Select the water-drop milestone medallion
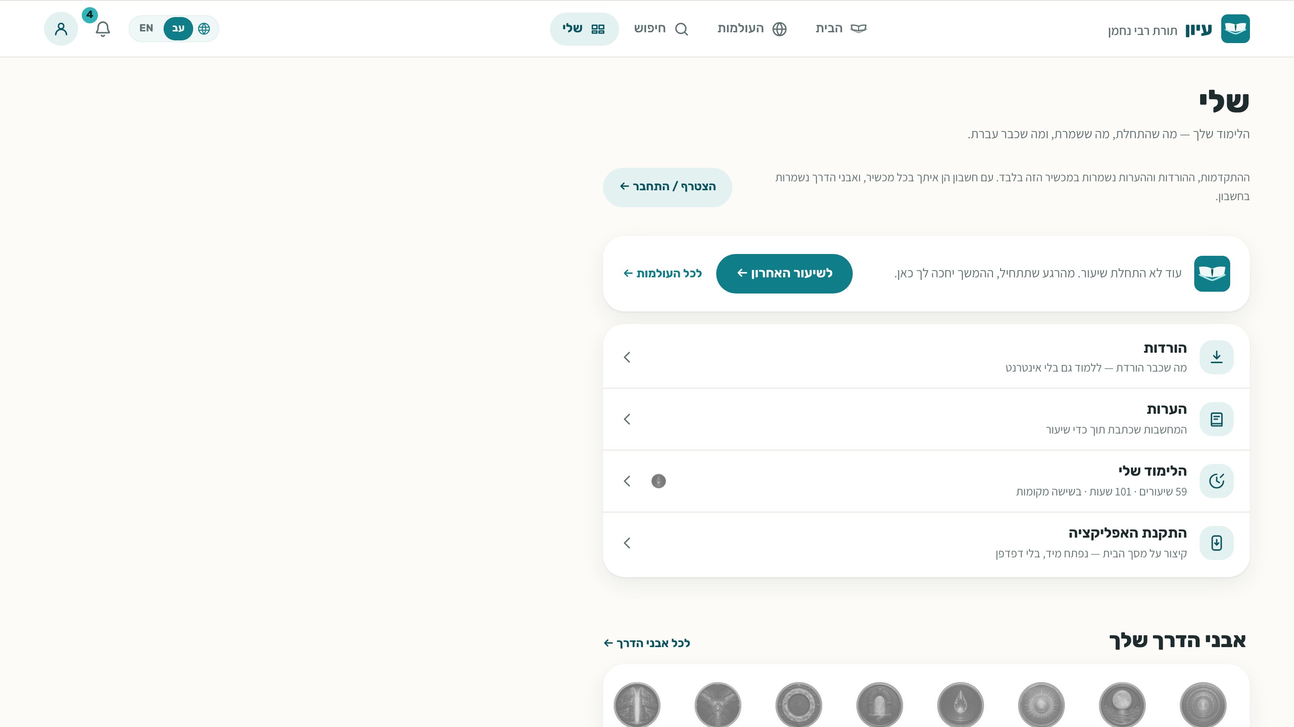Screen dimensions: 1294x727 click(960, 705)
